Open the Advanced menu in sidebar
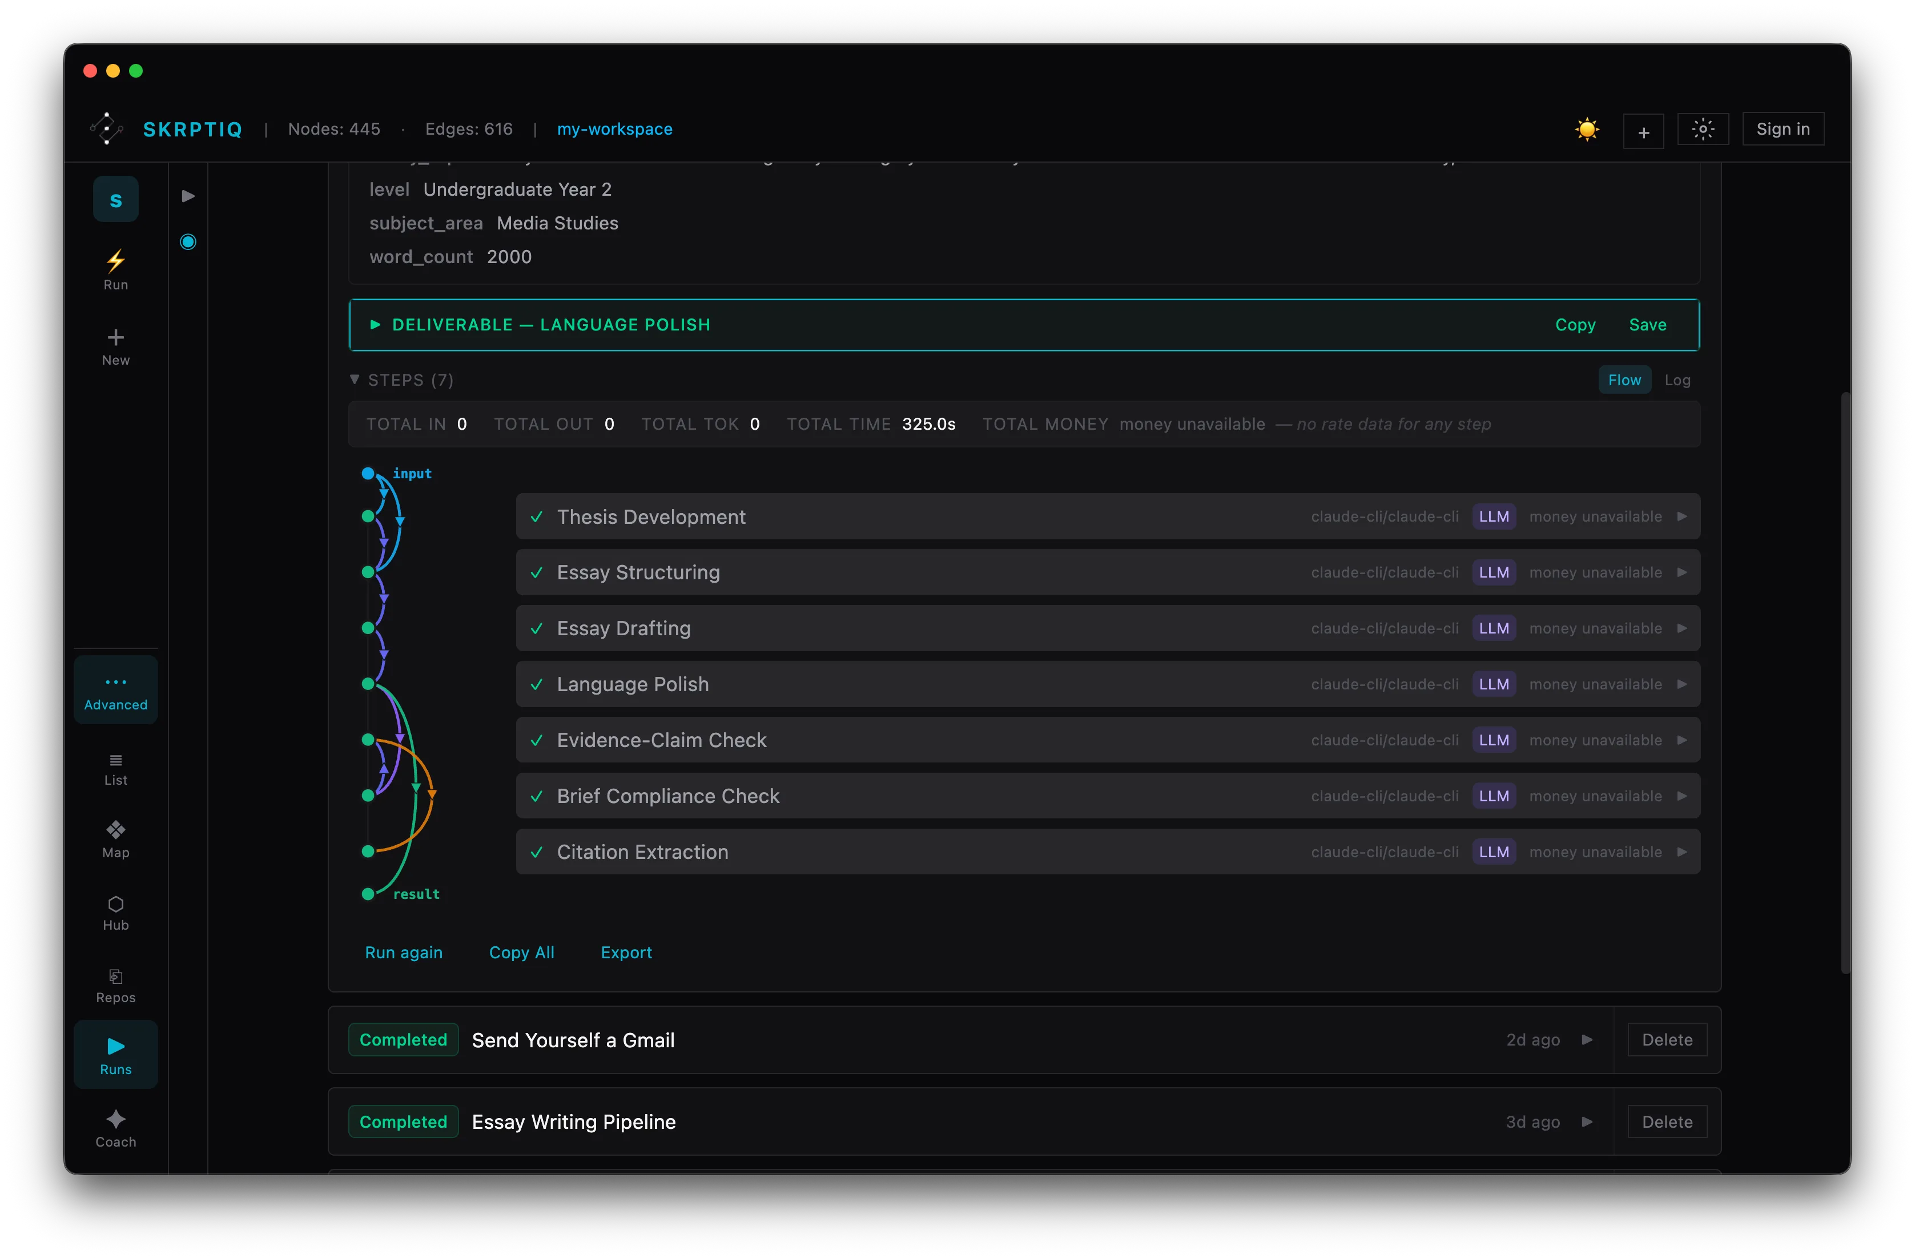The width and height of the screenshot is (1915, 1259). tap(116, 690)
